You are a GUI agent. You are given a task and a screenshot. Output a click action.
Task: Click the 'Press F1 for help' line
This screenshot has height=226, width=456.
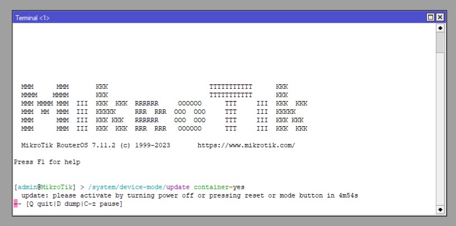pos(46,162)
